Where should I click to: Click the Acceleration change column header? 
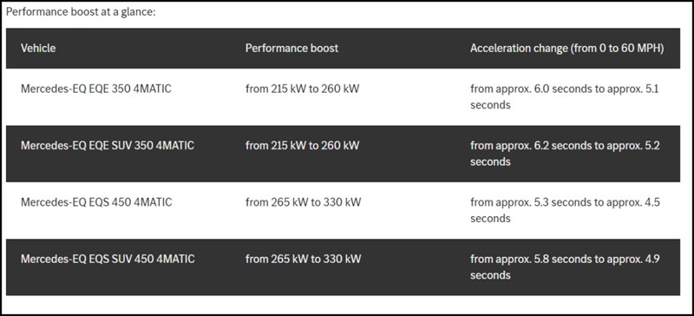tap(567, 49)
